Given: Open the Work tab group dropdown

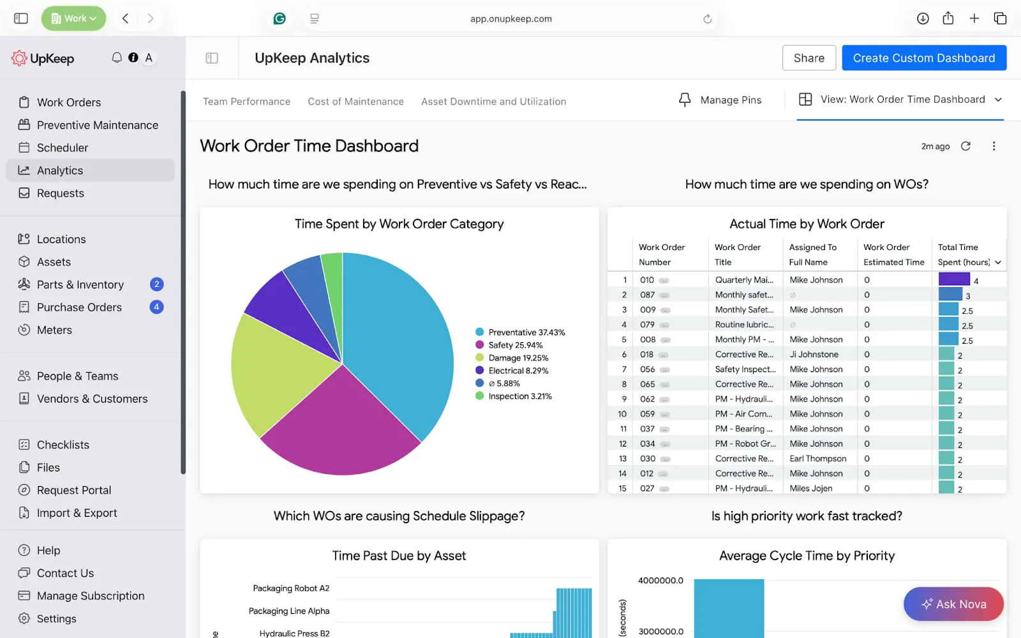Looking at the screenshot, I should click(x=73, y=19).
